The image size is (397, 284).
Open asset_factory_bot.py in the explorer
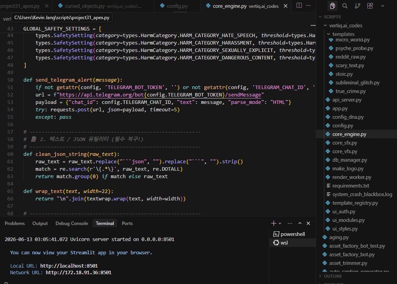pos(352,255)
